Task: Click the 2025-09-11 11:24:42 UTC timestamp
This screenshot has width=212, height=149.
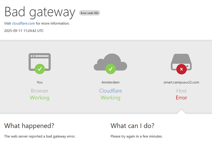Action: 24,31
